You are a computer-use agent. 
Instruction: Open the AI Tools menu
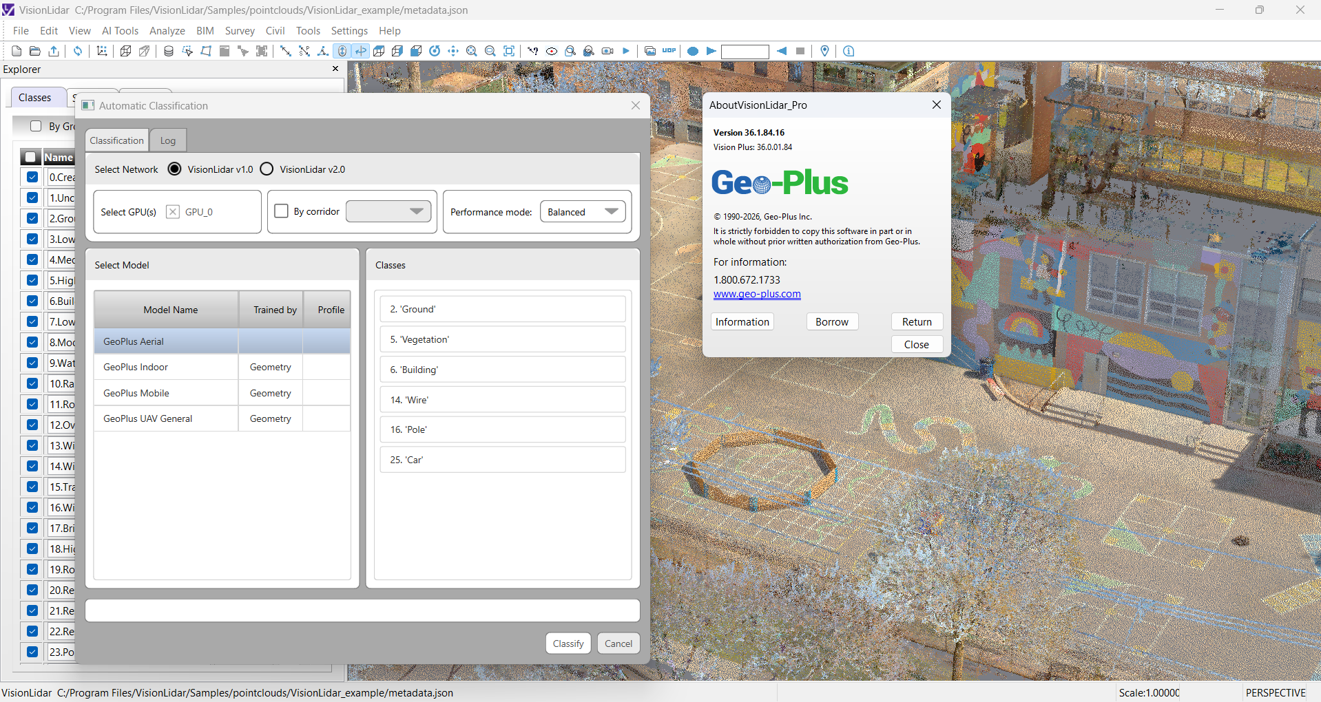coord(120,31)
